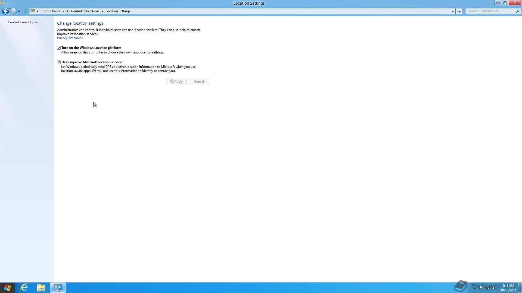
Task: Show hidden tray icons arrow
Action: pos(475,288)
